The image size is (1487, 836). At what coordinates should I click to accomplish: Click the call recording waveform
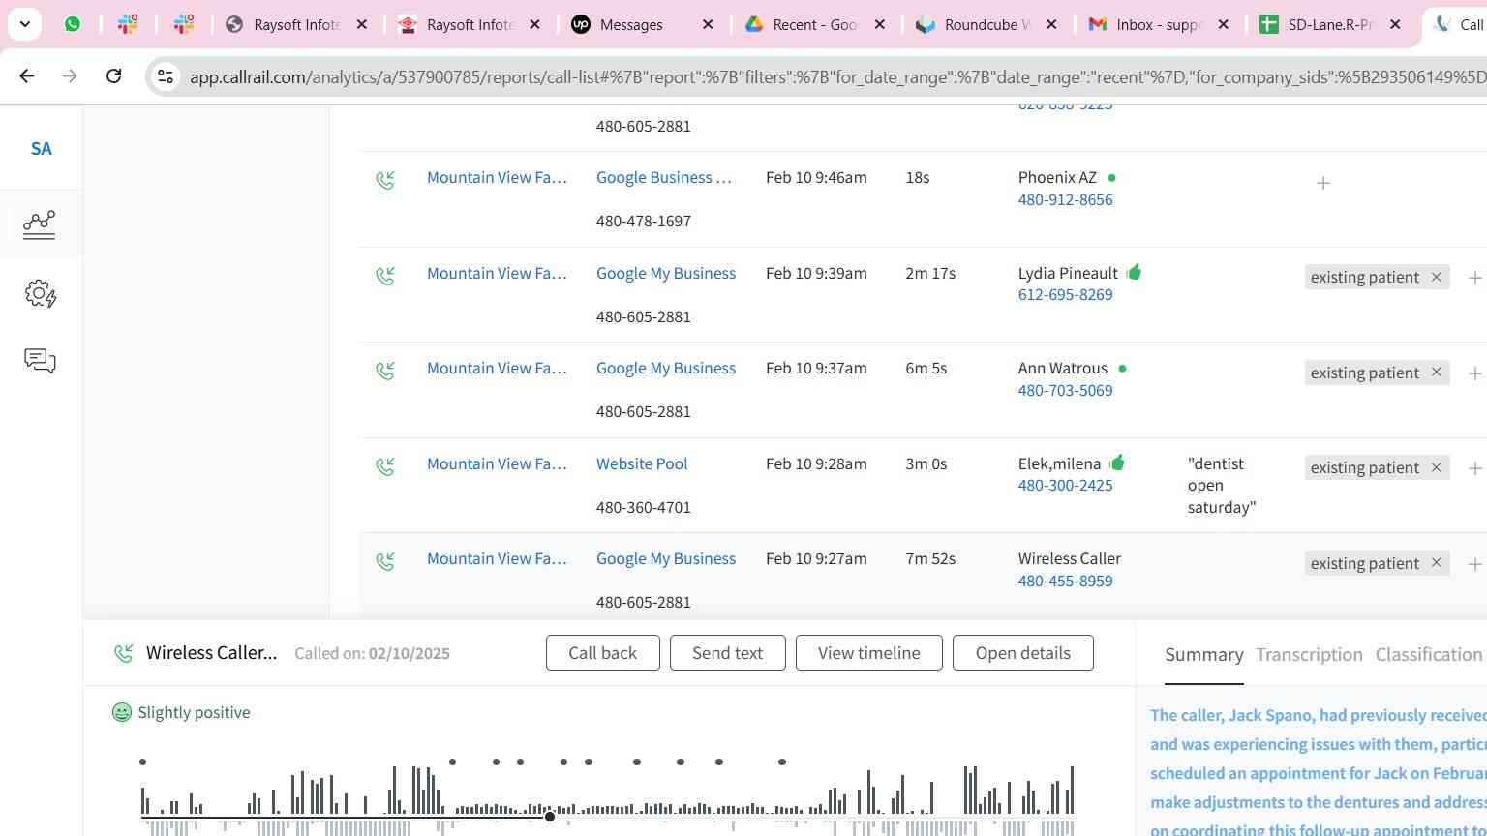click(607, 799)
